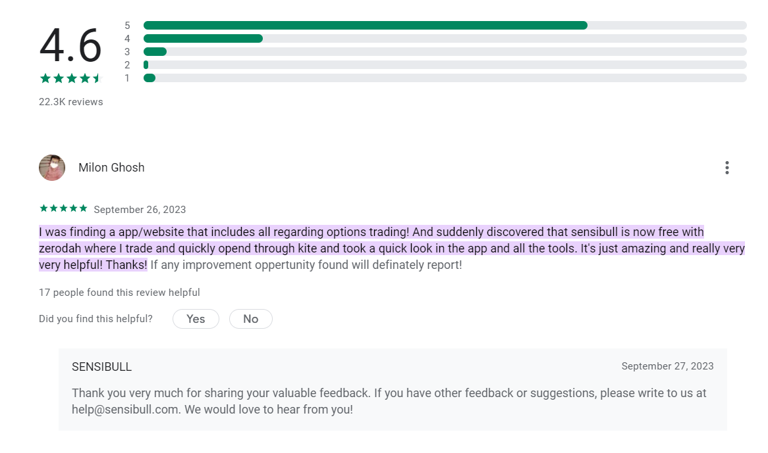Click the 5-star rating distribution bar
The image size is (768, 453).
tap(445, 26)
